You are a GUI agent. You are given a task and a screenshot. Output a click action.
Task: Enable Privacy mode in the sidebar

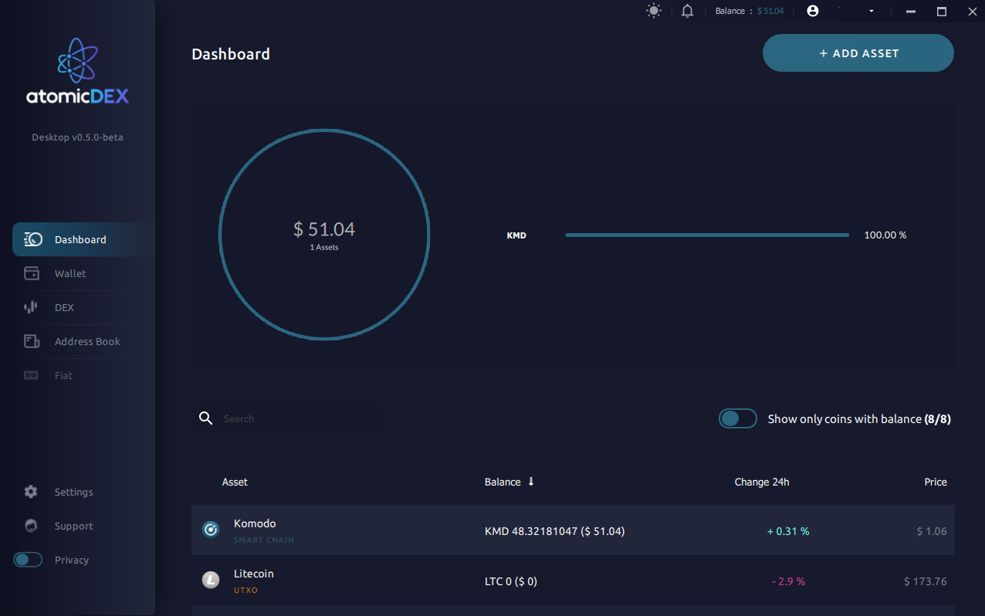28,560
